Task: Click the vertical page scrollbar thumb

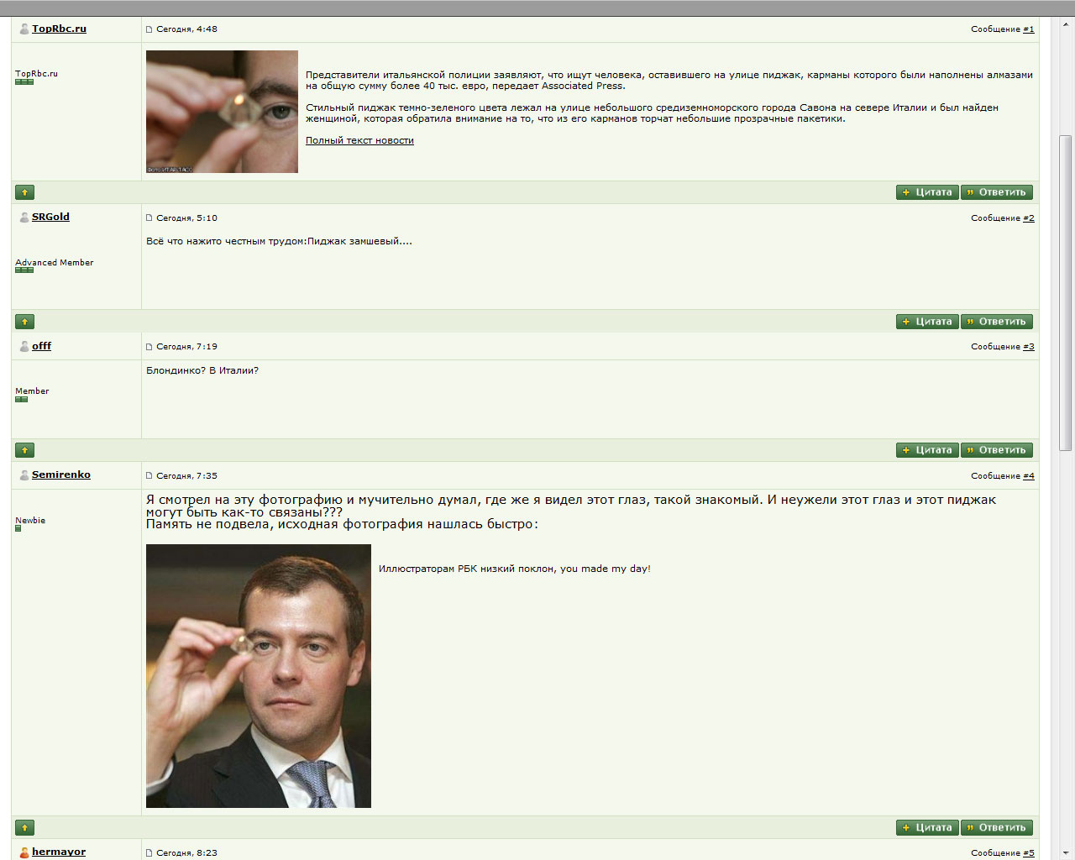Action: click(1066, 294)
